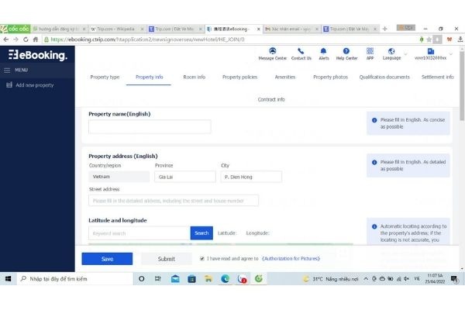Switch to Qualification documents tab
This screenshot has height=310, width=465.
pyautogui.click(x=384, y=77)
